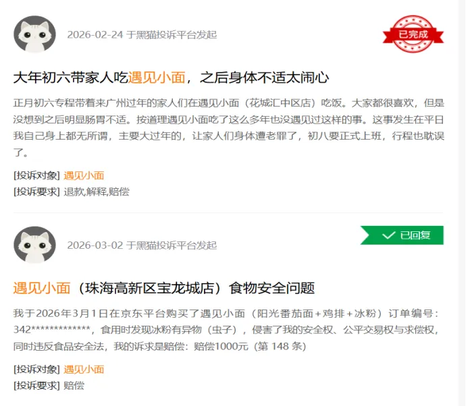
Task: Open complaint titled 大年初六带家人吃遇见小面
Action: (x=171, y=78)
